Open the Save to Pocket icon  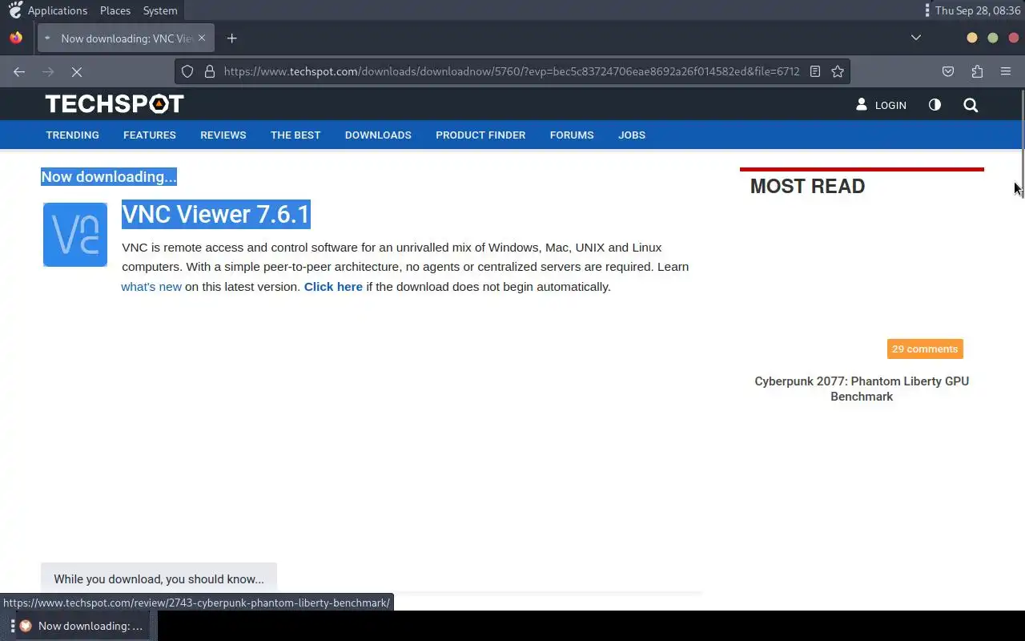click(x=948, y=71)
